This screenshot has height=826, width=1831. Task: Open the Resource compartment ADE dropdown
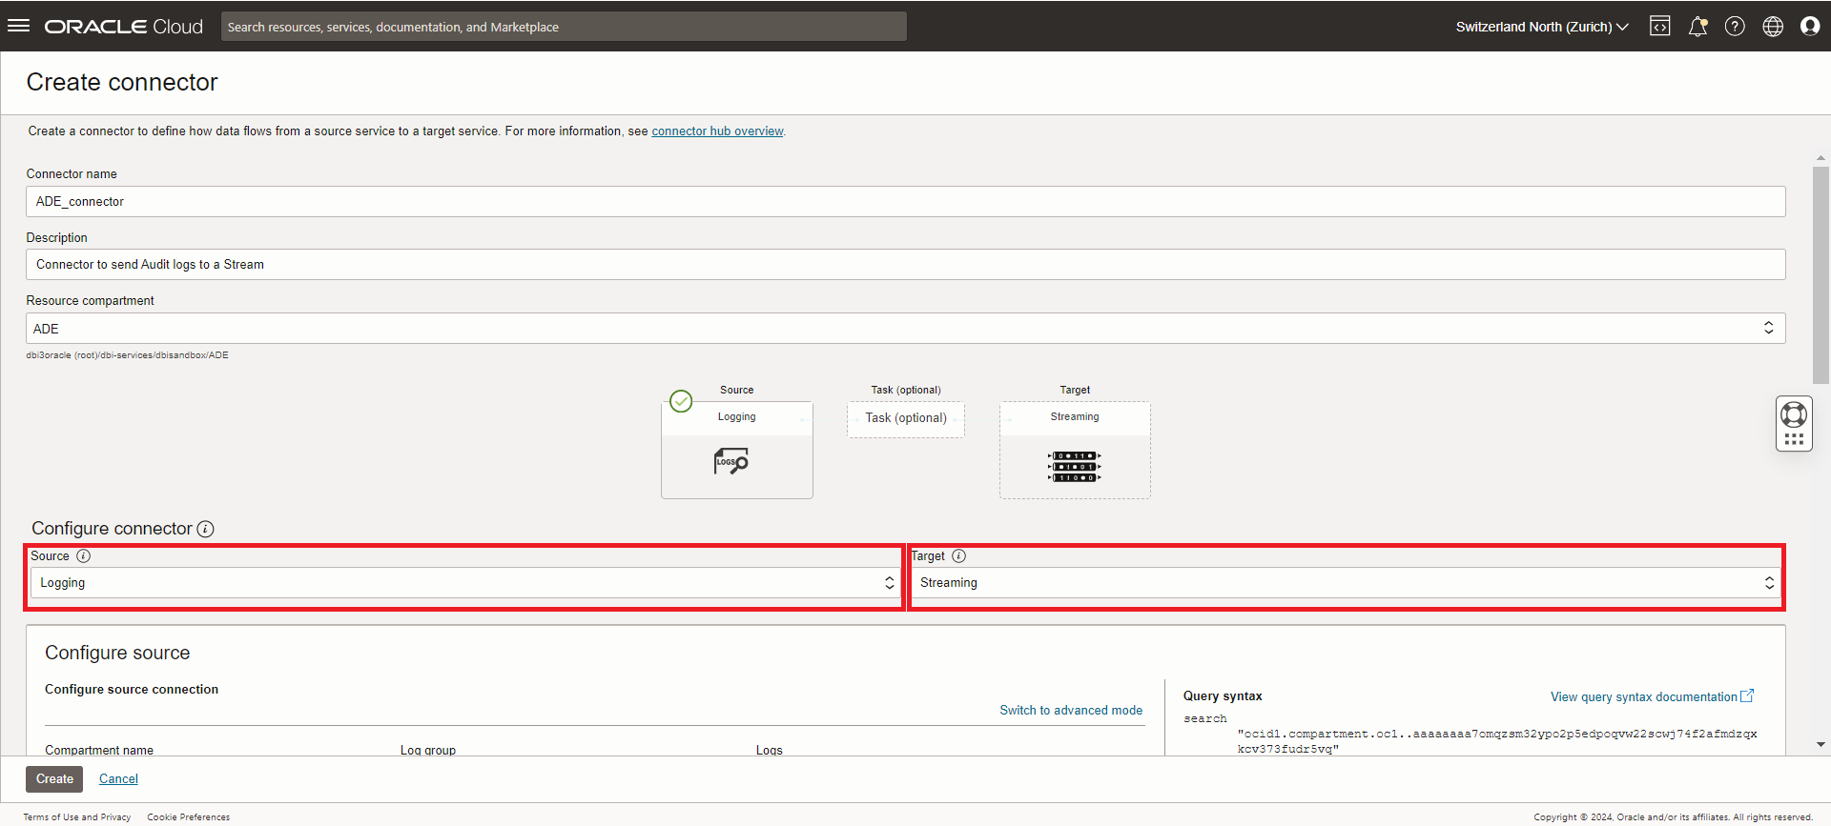(904, 329)
